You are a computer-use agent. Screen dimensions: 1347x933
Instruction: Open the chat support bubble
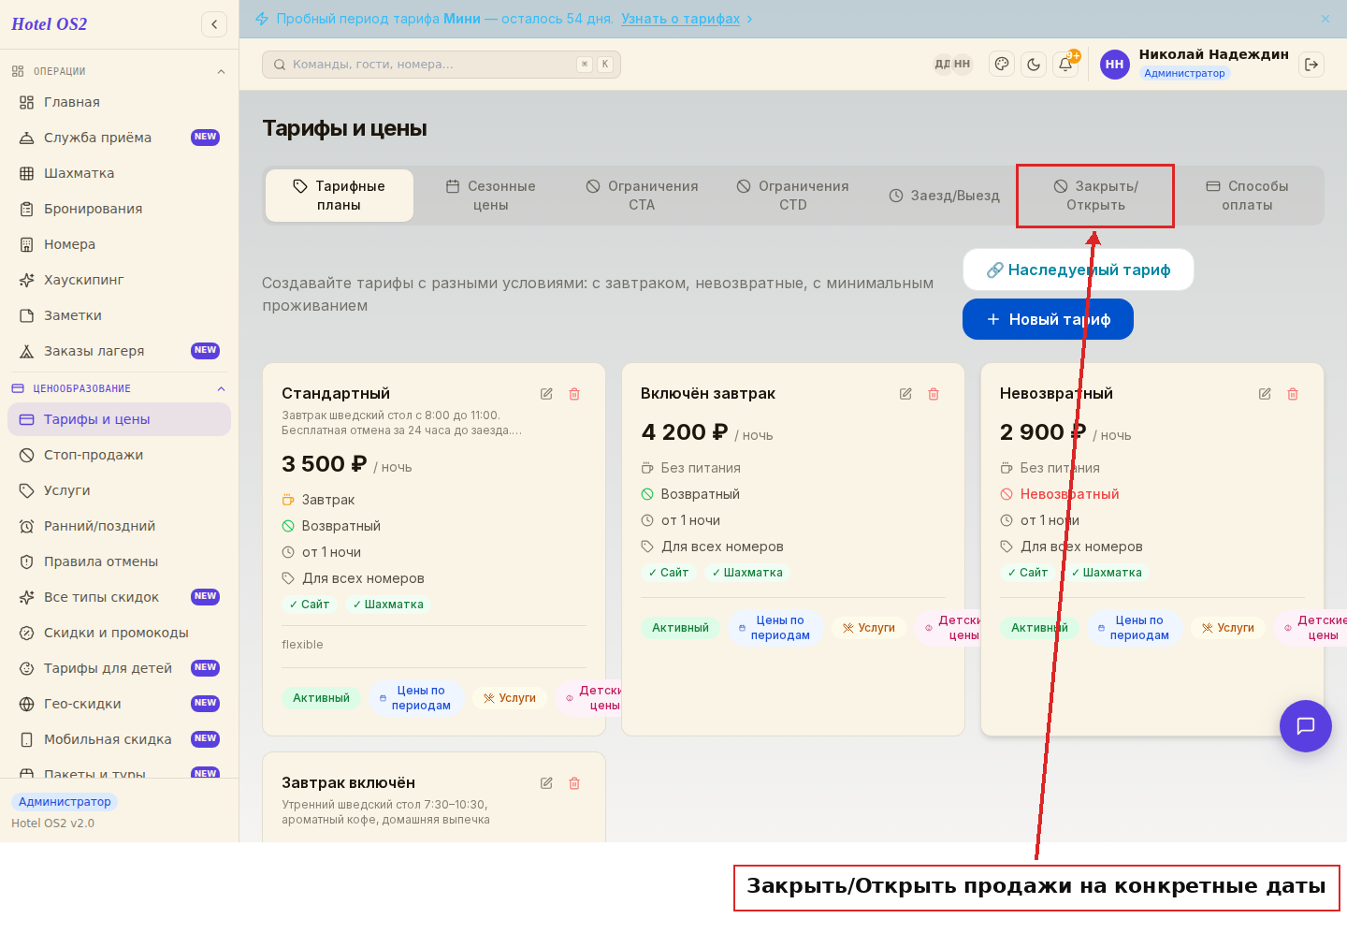1306,726
